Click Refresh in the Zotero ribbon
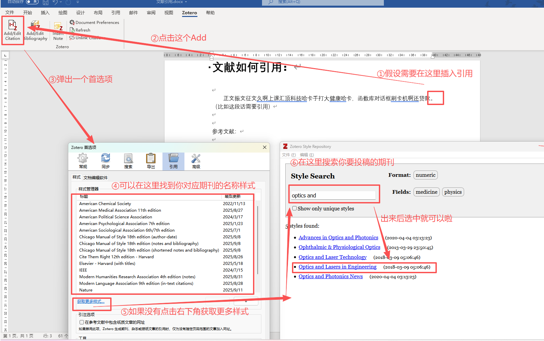 coord(80,30)
